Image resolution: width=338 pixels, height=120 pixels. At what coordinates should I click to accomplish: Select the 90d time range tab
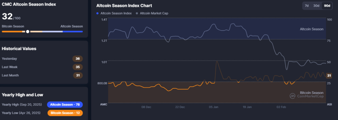(x=327, y=6)
